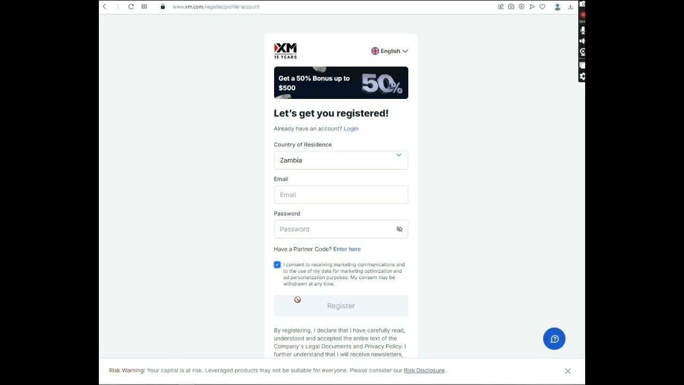The image size is (684, 385).
Task: Click the UK flag language icon
Action: coord(375,51)
